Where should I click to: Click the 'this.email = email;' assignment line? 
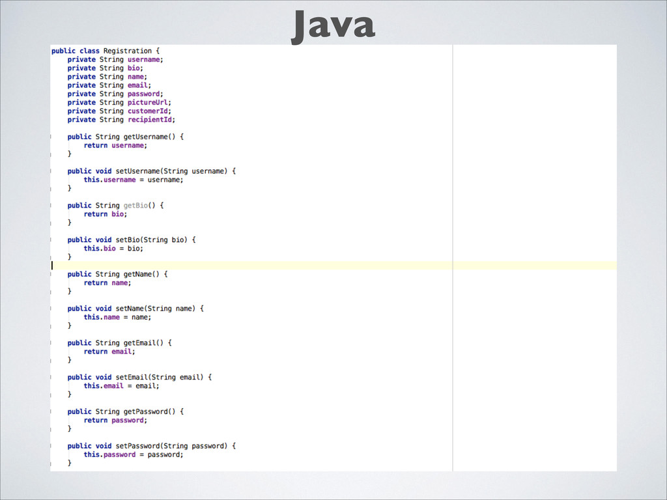[x=121, y=386]
